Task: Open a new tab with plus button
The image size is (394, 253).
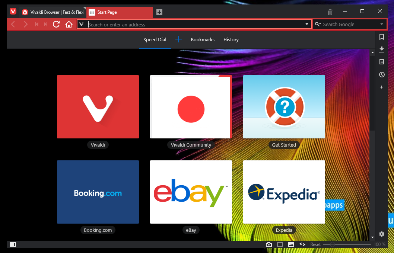Action: [159, 12]
